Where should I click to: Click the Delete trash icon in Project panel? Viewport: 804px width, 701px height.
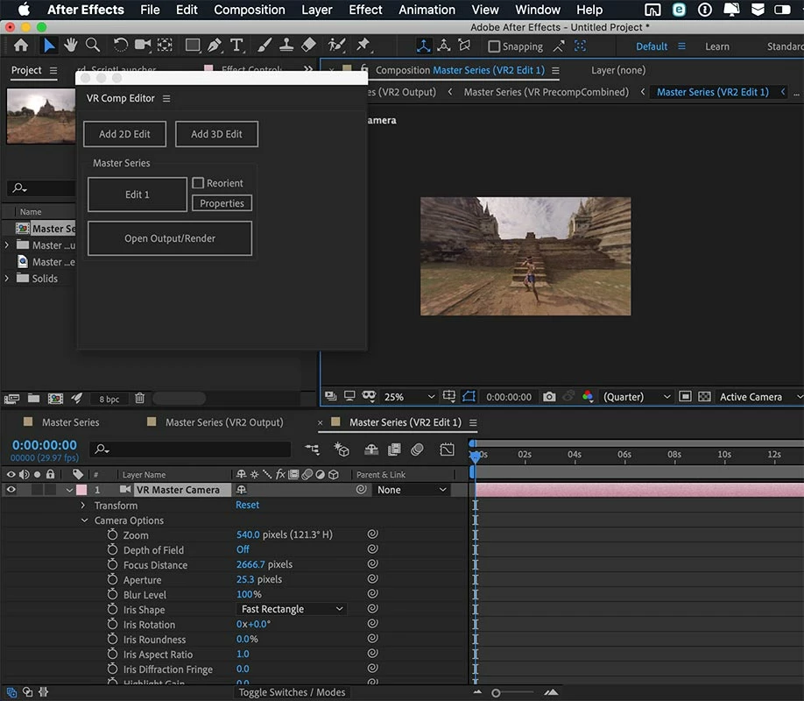pyautogui.click(x=140, y=399)
